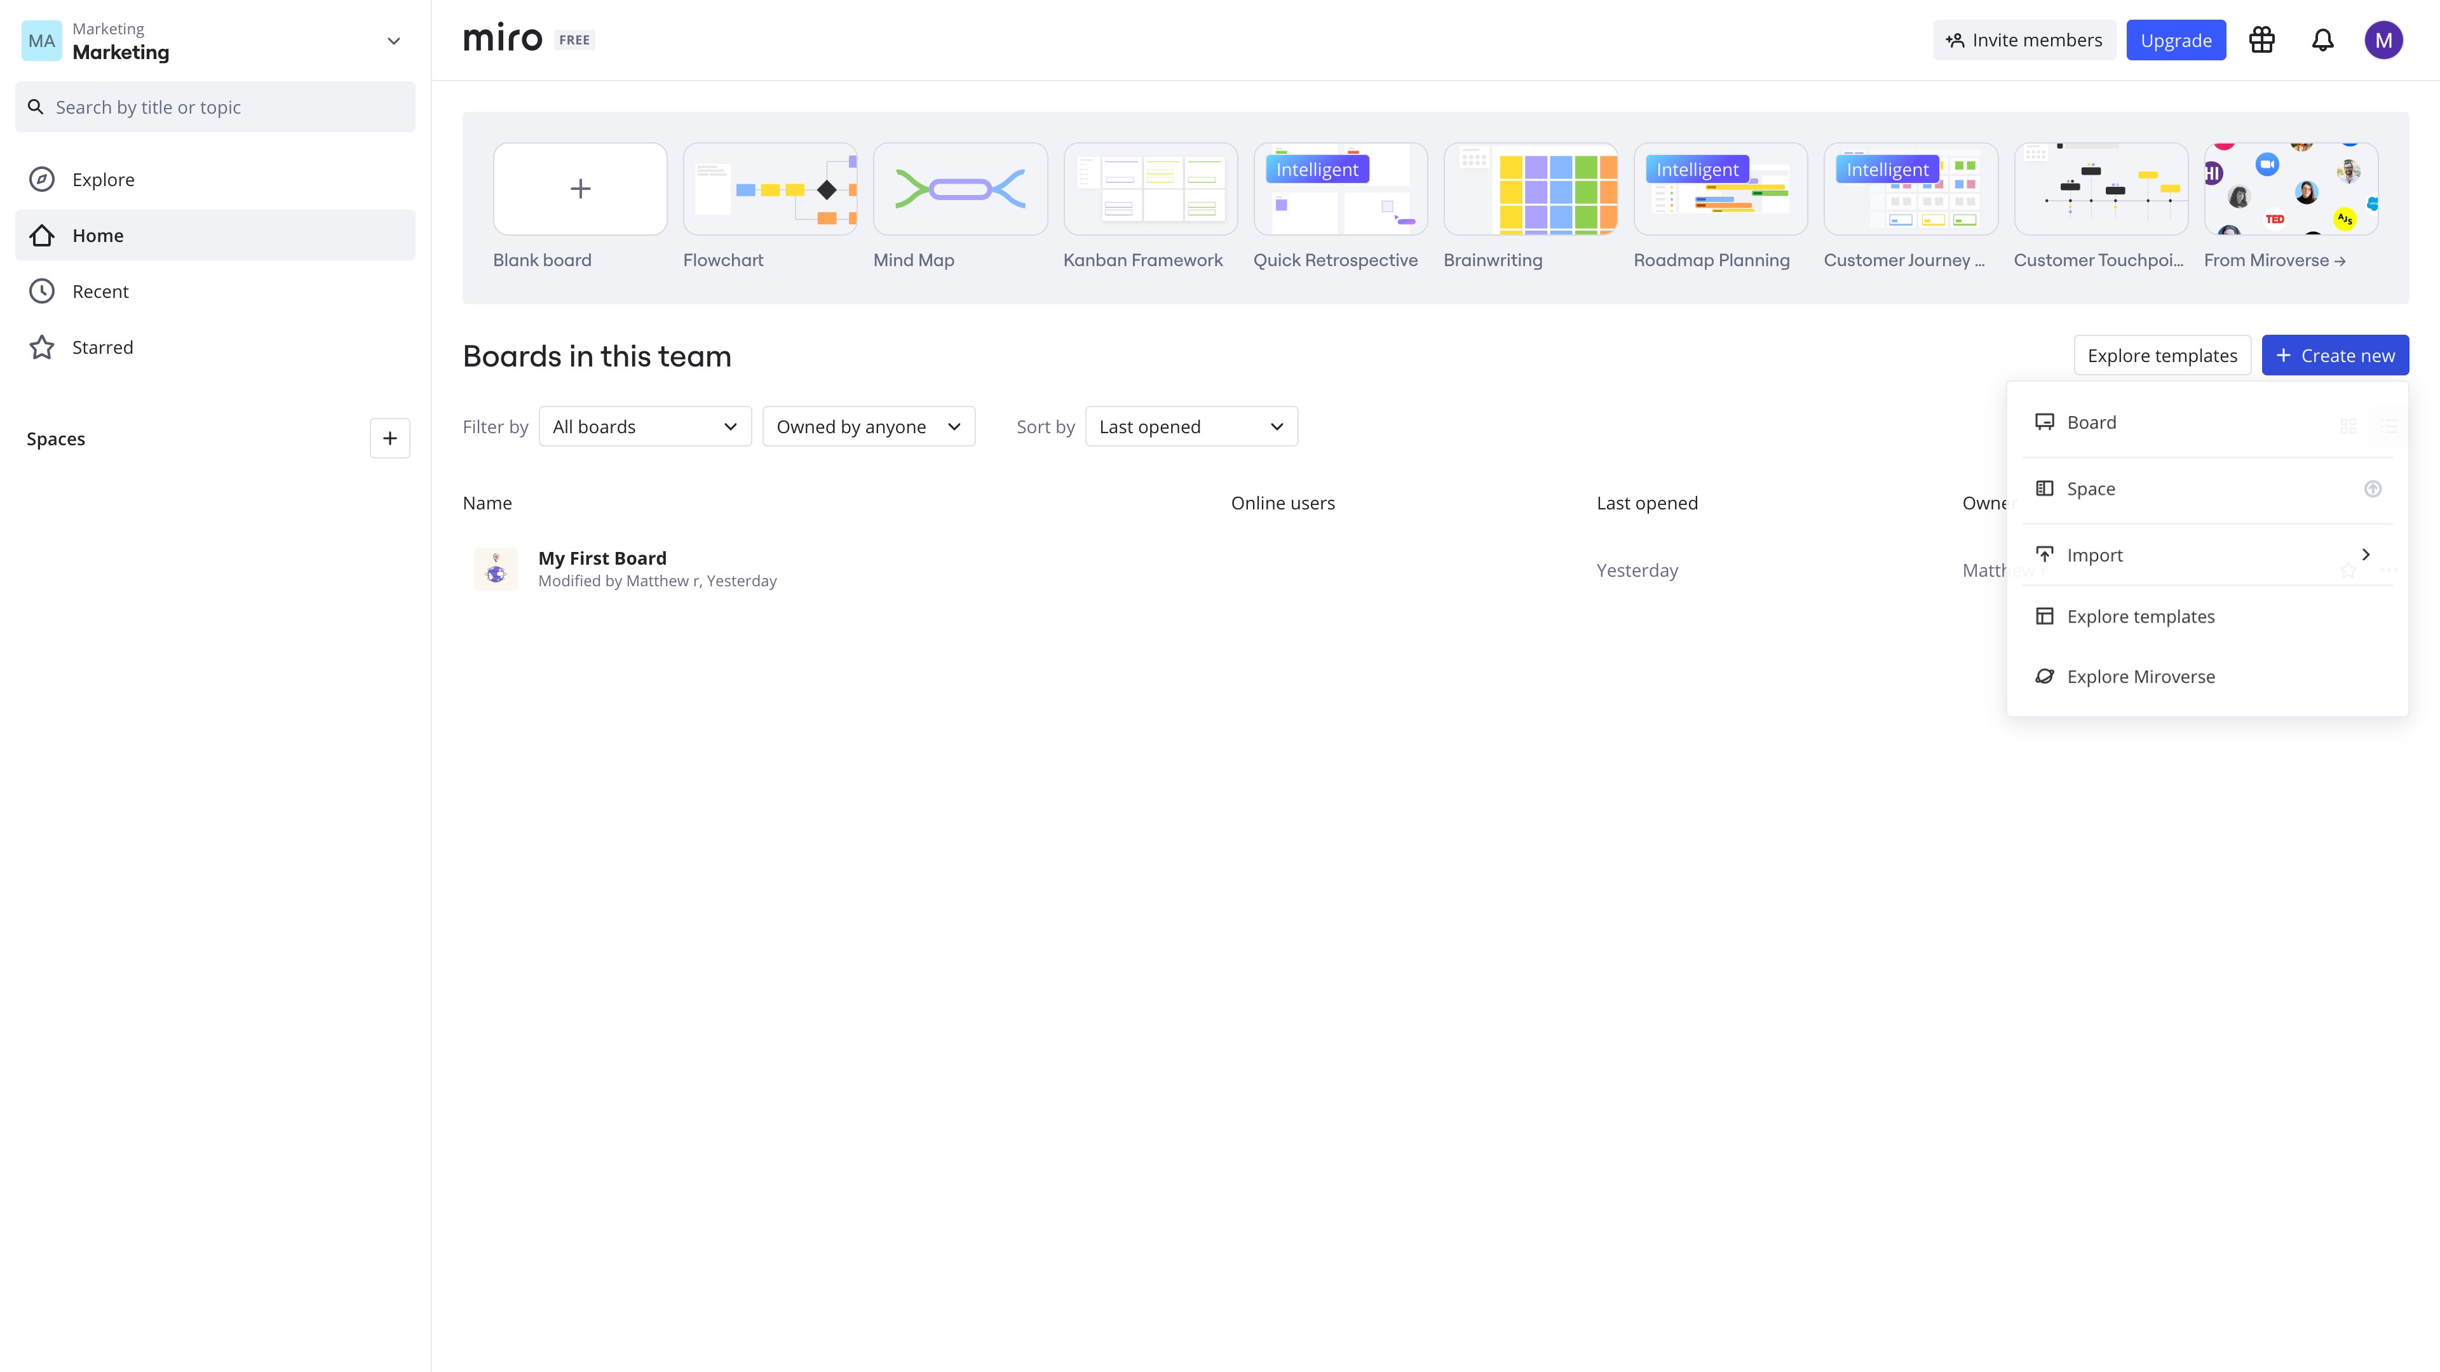Click the Yesterday last-opened cell
Viewport: 2440px width, 1372px height.
point(1637,570)
